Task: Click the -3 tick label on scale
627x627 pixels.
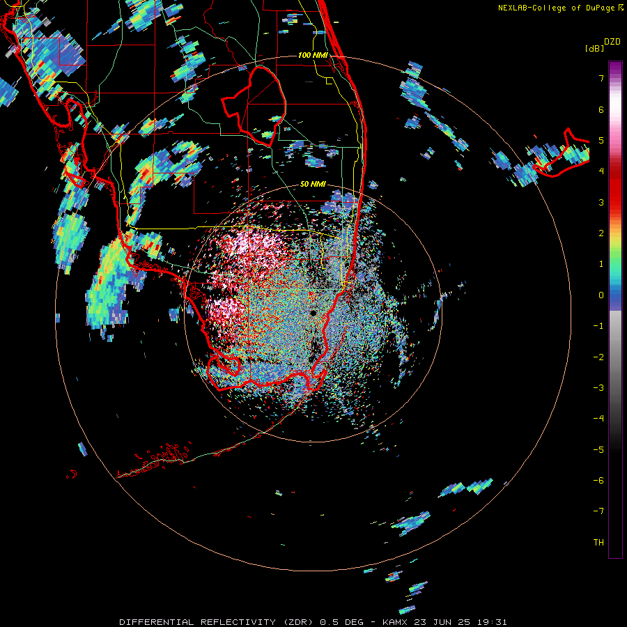Action: pyautogui.click(x=598, y=388)
